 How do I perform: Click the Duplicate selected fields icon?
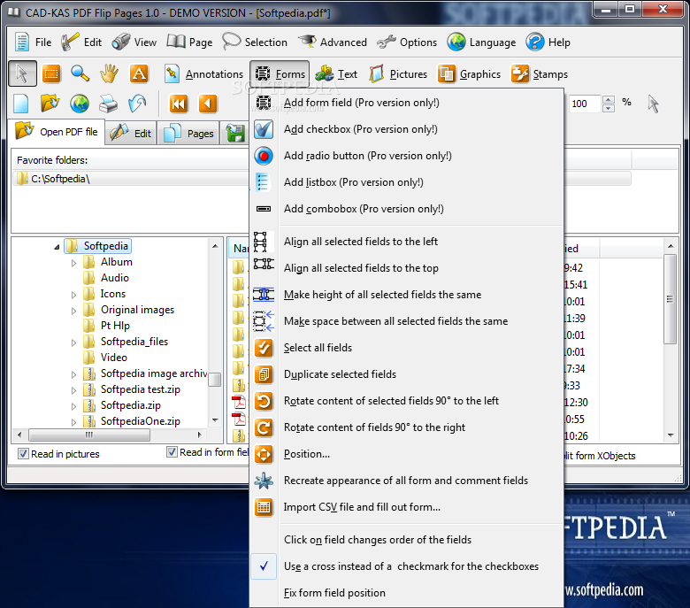pos(264,374)
